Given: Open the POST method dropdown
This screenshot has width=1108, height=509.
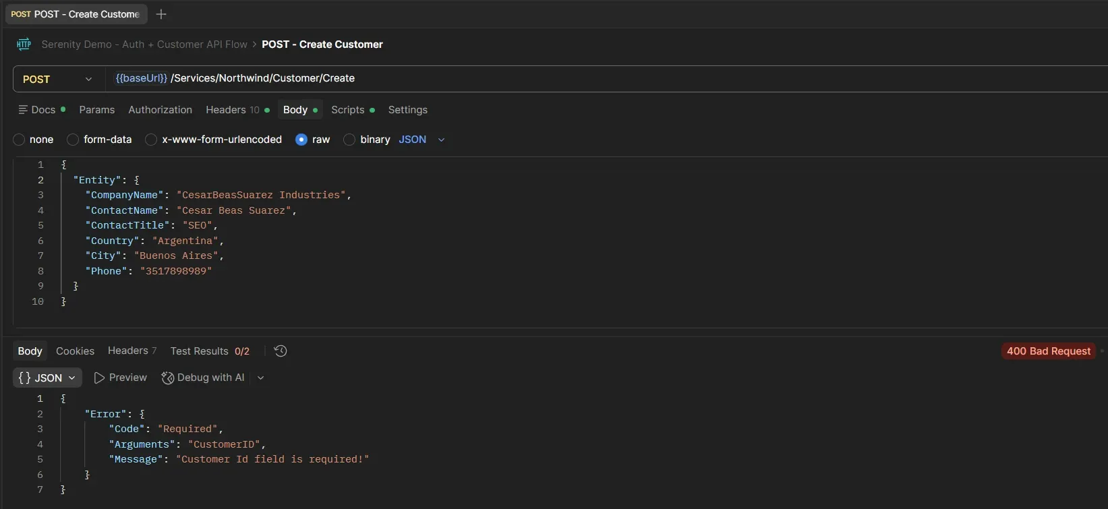Looking at the screenshot, I should coord(59,79).
